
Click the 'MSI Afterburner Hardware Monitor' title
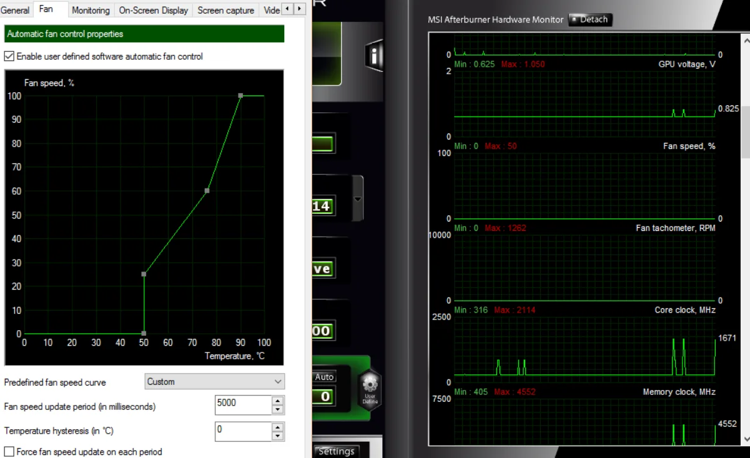click(x=496, y=19)
